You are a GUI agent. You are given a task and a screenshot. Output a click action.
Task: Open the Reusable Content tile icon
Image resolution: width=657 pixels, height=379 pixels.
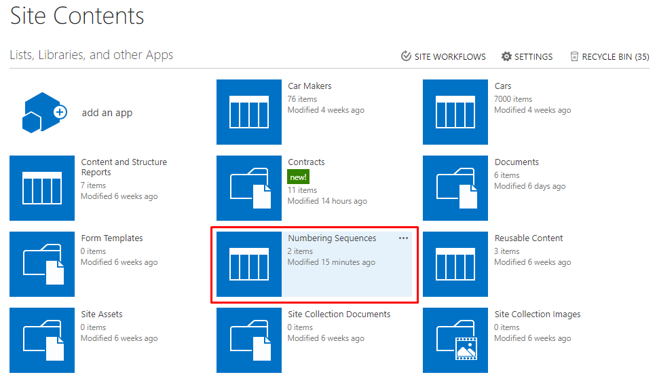pos(455,264)
